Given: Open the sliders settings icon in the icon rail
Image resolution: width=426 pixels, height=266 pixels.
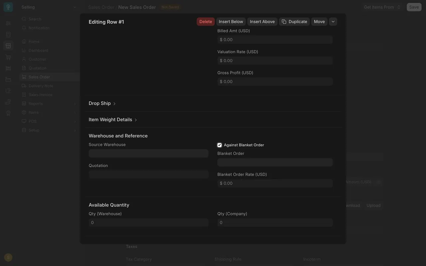Looking at the screenshot, I should point(8,23).
